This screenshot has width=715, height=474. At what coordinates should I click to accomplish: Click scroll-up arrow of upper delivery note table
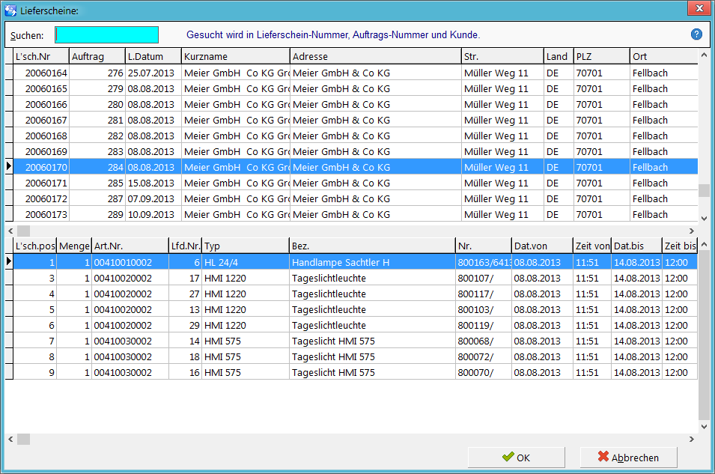[x=704, y=55]
